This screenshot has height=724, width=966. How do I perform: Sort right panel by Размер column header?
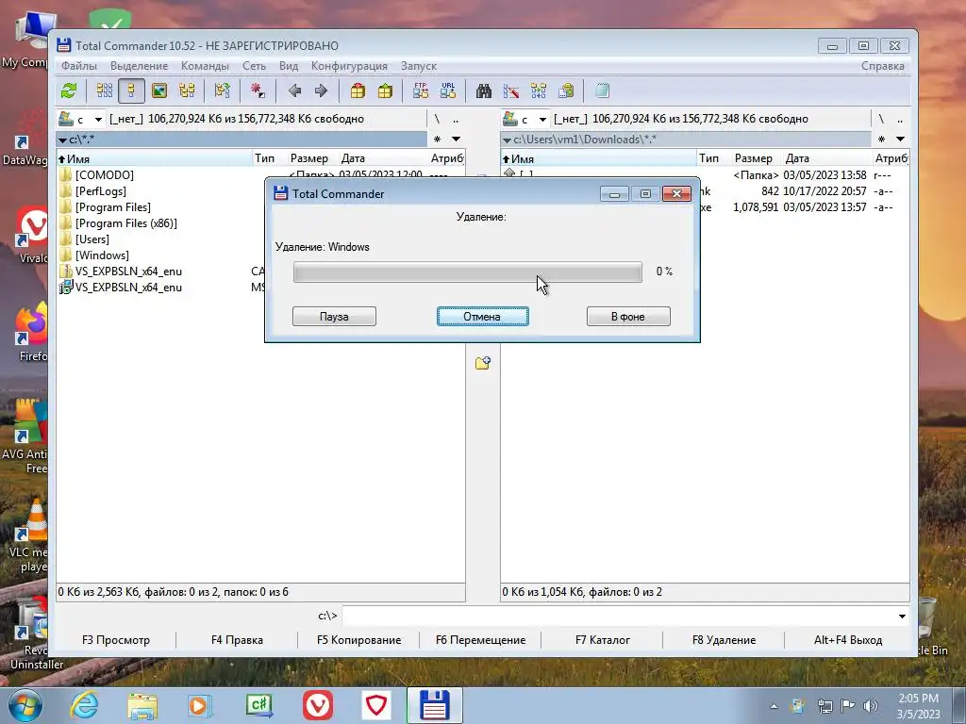754,158
